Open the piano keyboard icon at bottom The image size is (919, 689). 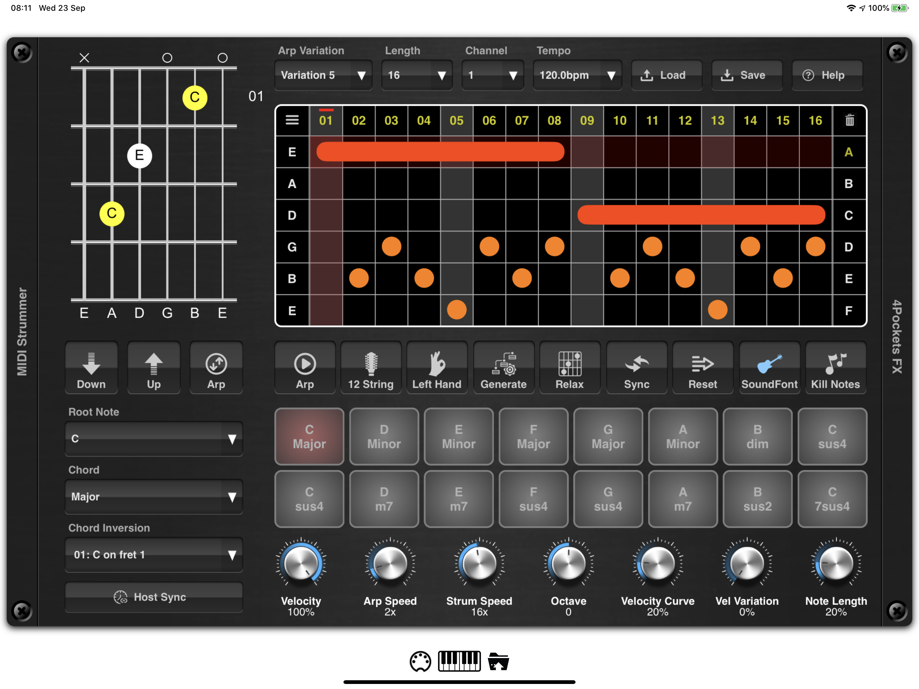(x=459, y=661)
